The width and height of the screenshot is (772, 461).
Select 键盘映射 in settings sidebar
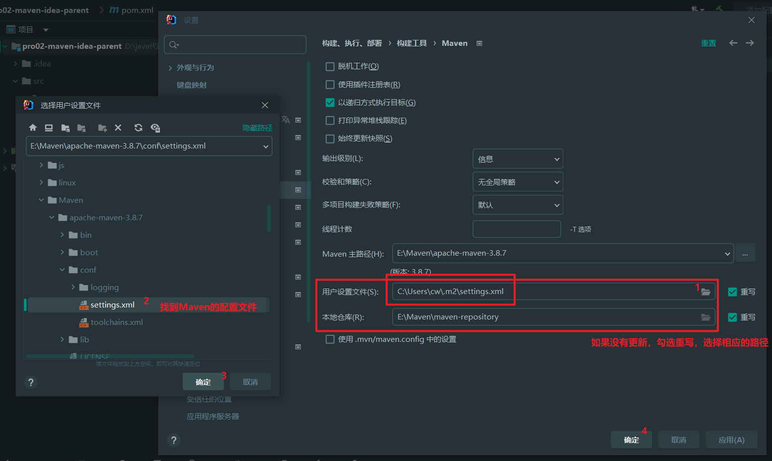192,85
